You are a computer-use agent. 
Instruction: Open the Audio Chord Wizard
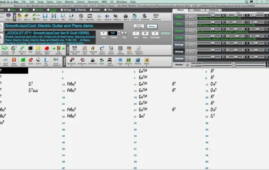[x=74, y=50]
